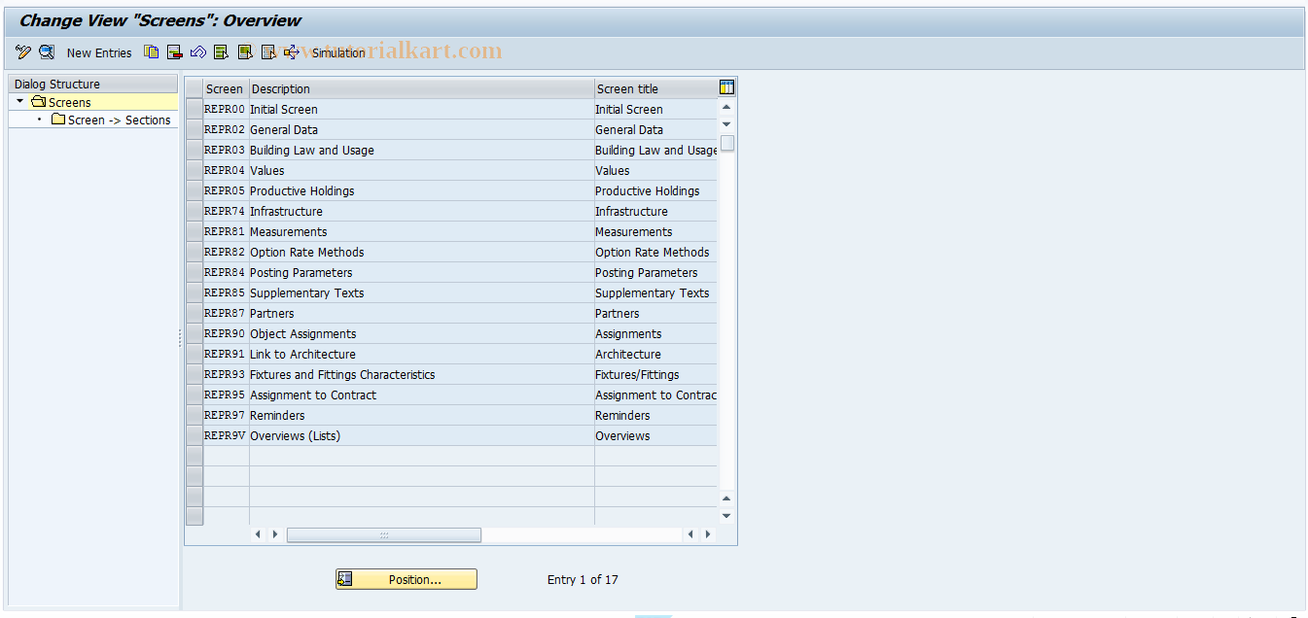Click the REPR85 screen code cell
The image size is (1308, 618).
coord(226,292)
